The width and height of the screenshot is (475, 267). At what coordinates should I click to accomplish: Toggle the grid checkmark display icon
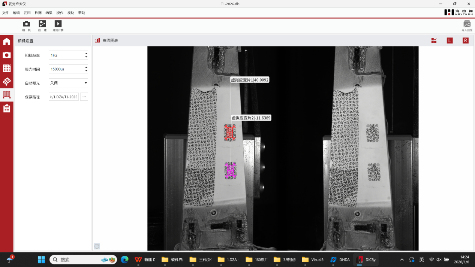pyautogui.click(x=434, y=40)
